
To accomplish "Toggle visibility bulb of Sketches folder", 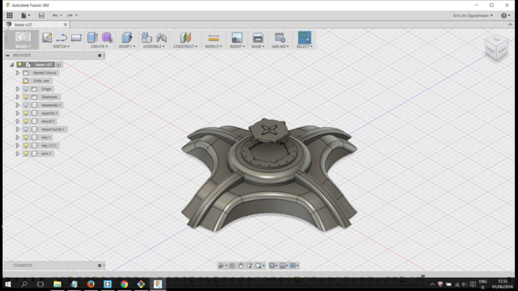I will click(x=26, y=97).
